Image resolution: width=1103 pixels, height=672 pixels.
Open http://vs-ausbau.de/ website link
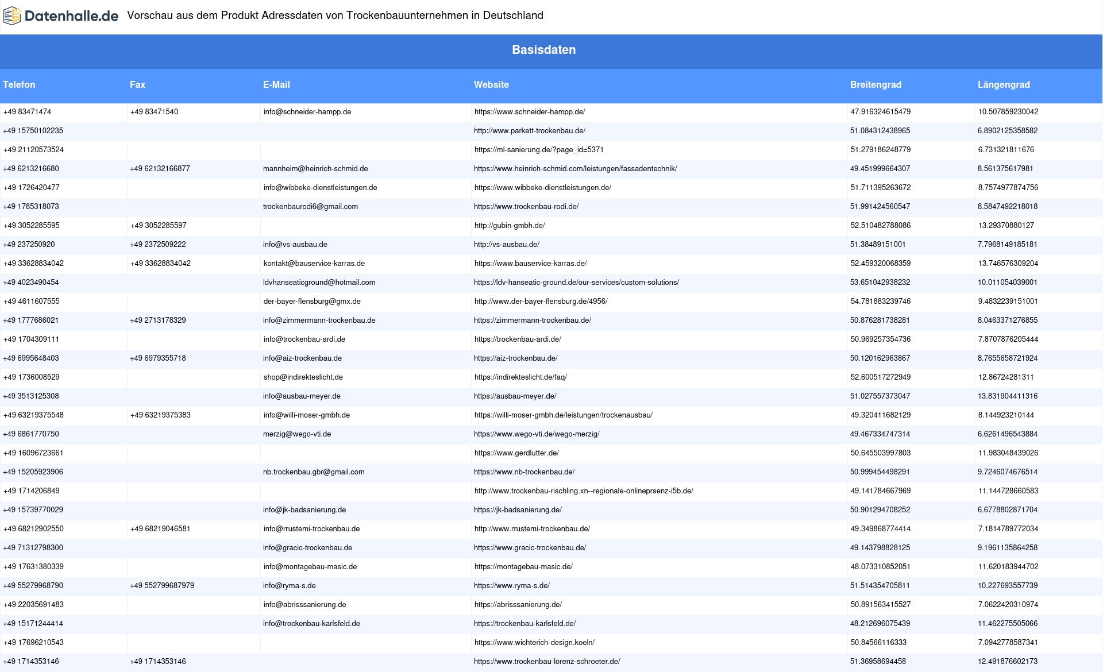507,245
